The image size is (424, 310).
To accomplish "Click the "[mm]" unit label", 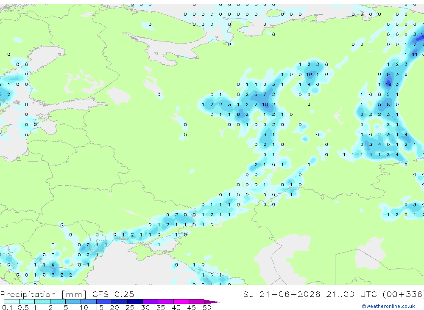I will coord(74,294).
